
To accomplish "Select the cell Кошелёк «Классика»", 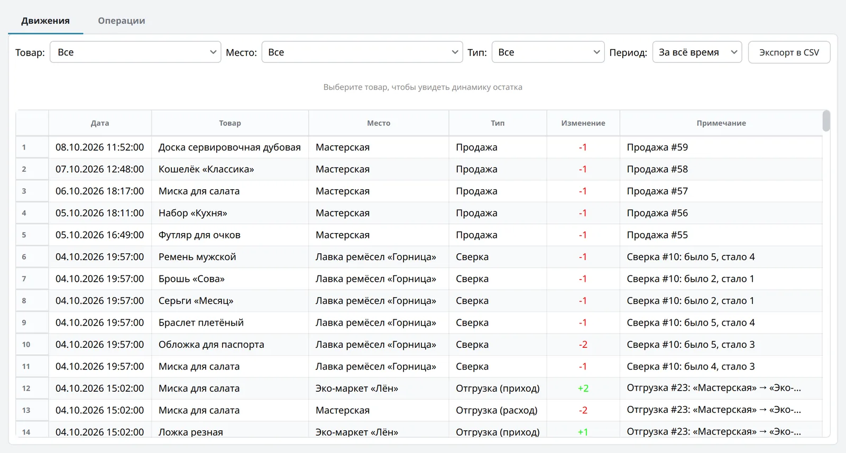I will pos(230,169).
